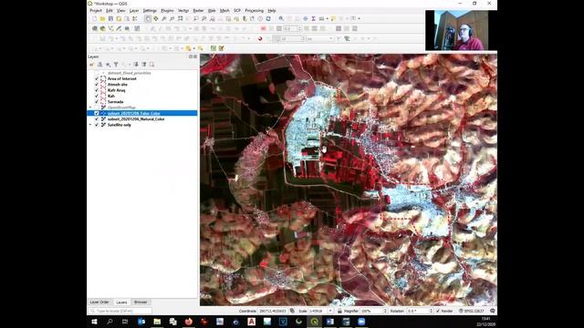
Task: Select the Pan Map hand tool
Action: coord(148,18)
